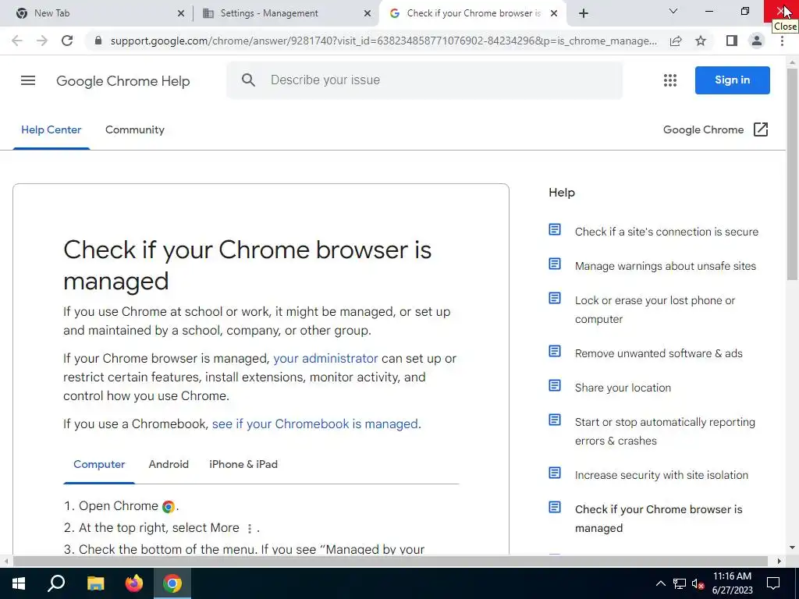Reload the current page
Screen dimensions: 799x599
click(67, 41)
